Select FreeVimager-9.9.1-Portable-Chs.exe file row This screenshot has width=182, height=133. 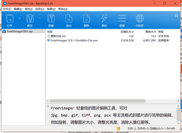113,40
